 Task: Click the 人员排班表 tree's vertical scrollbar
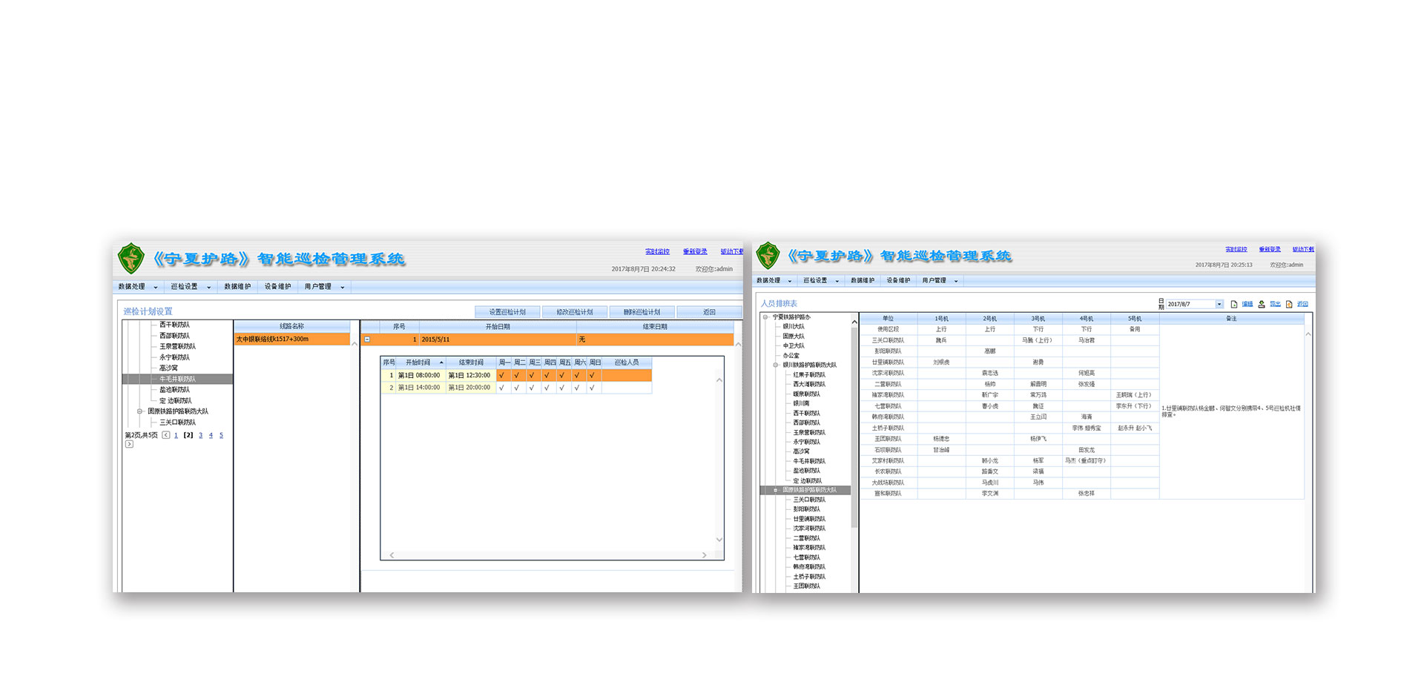point(854,445)
